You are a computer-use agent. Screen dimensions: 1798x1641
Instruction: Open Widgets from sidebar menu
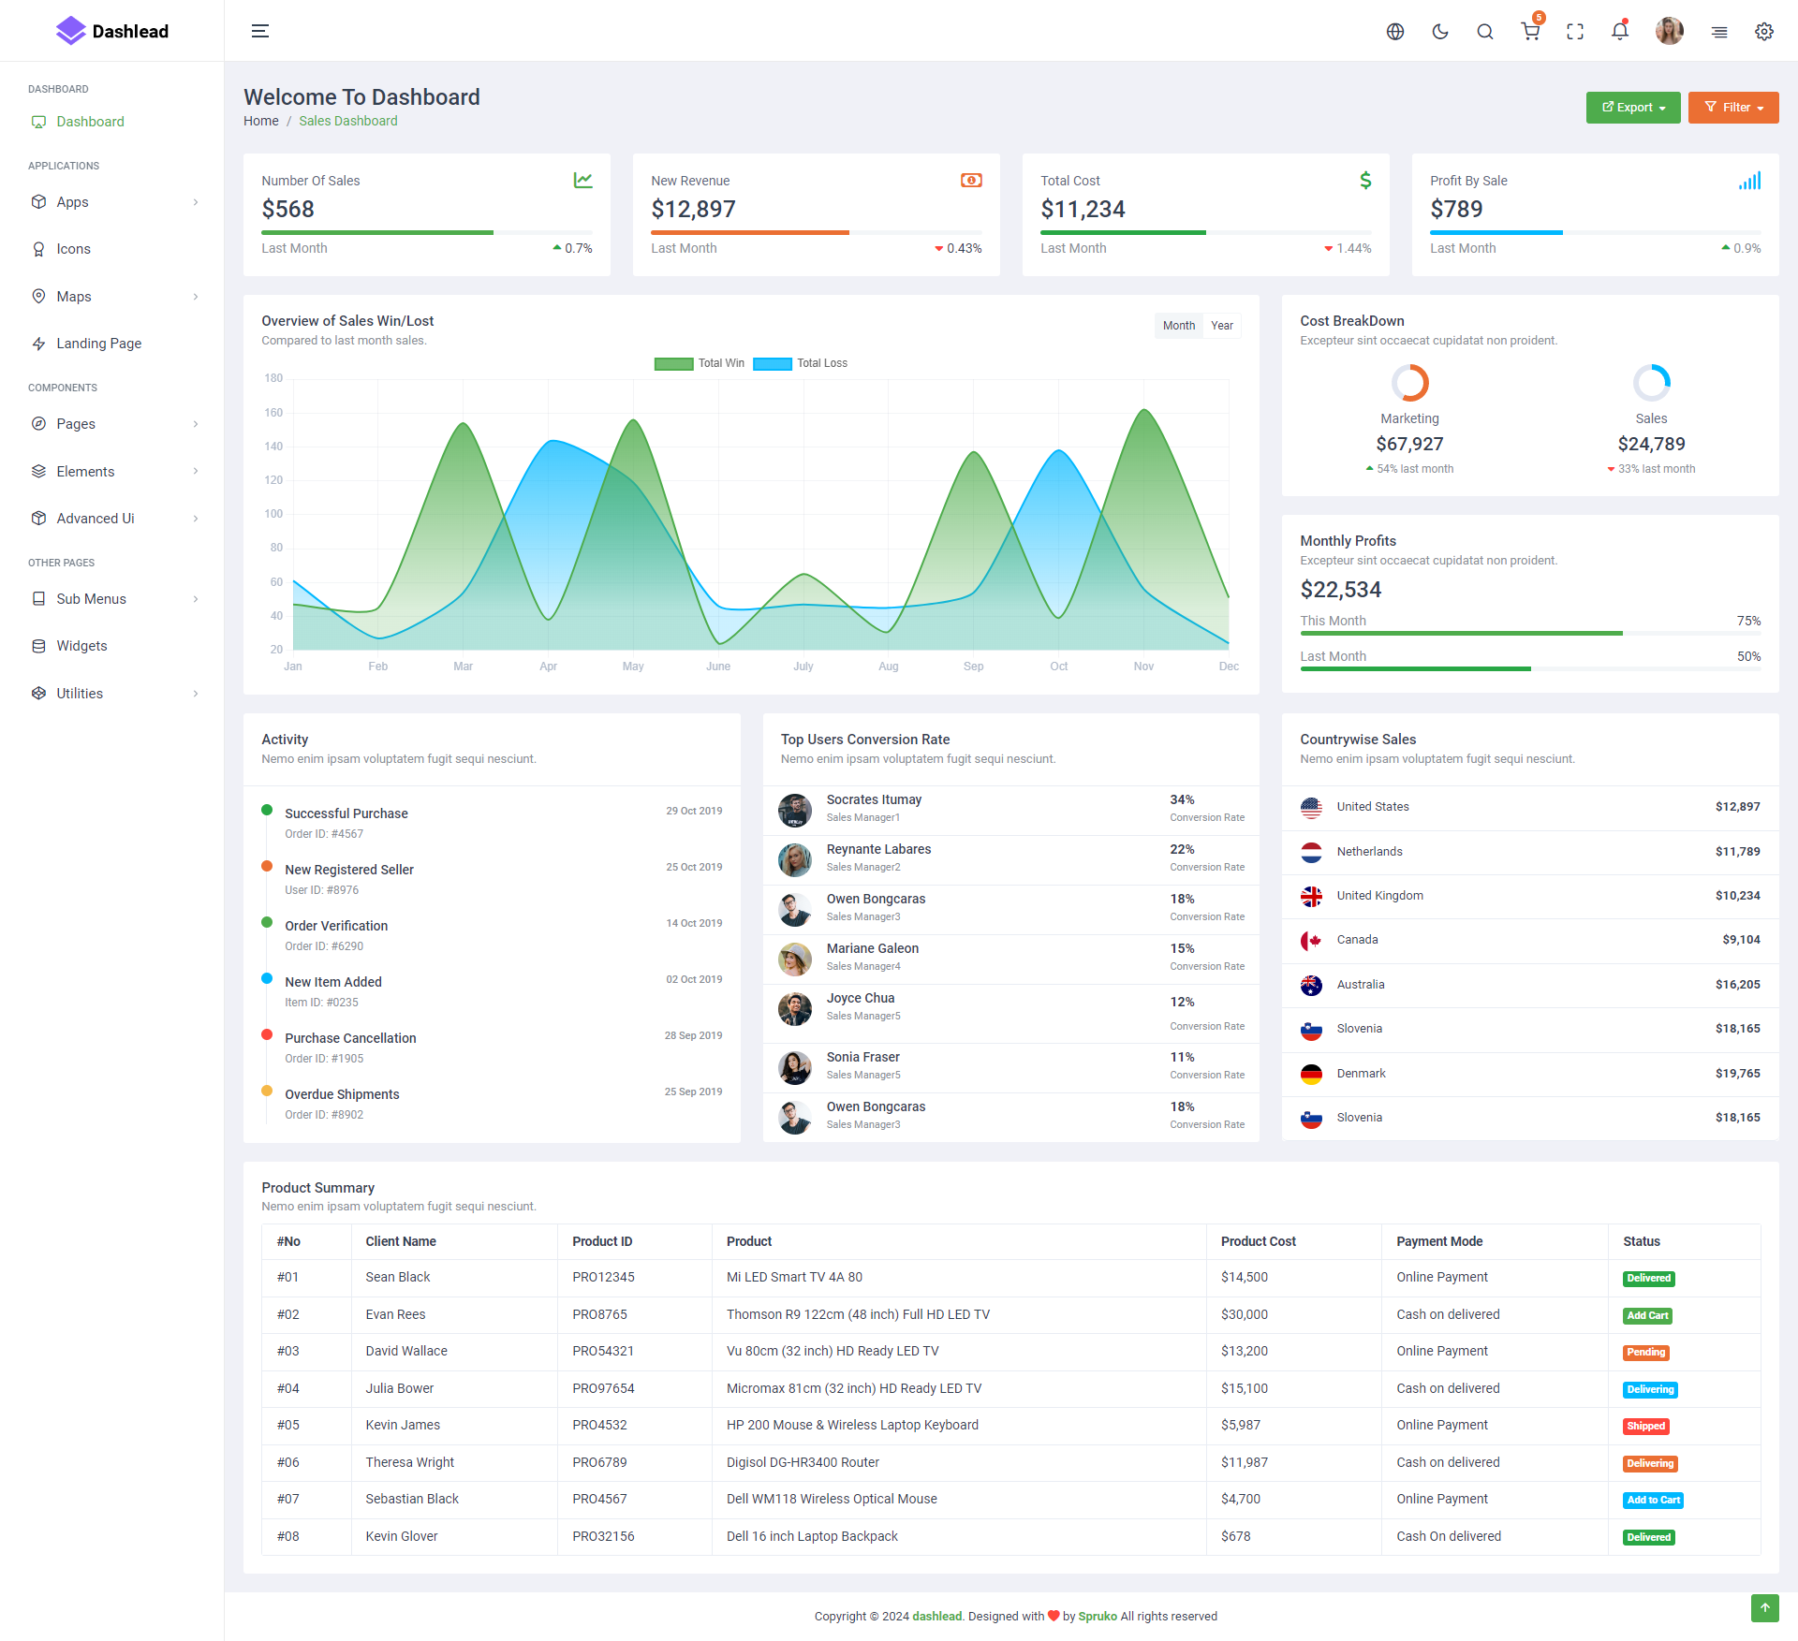pyautogui.click(x=81, y=646)
